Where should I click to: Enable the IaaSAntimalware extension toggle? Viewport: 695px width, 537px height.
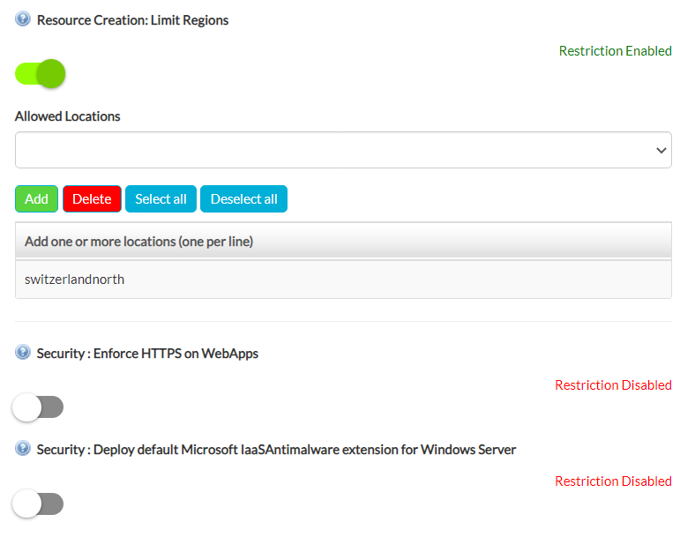point(38,503)
